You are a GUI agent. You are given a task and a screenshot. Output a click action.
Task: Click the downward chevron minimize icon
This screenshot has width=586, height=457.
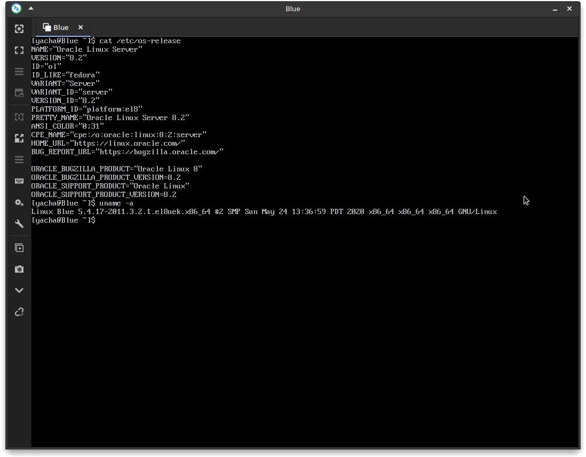[x=19, y=290]
